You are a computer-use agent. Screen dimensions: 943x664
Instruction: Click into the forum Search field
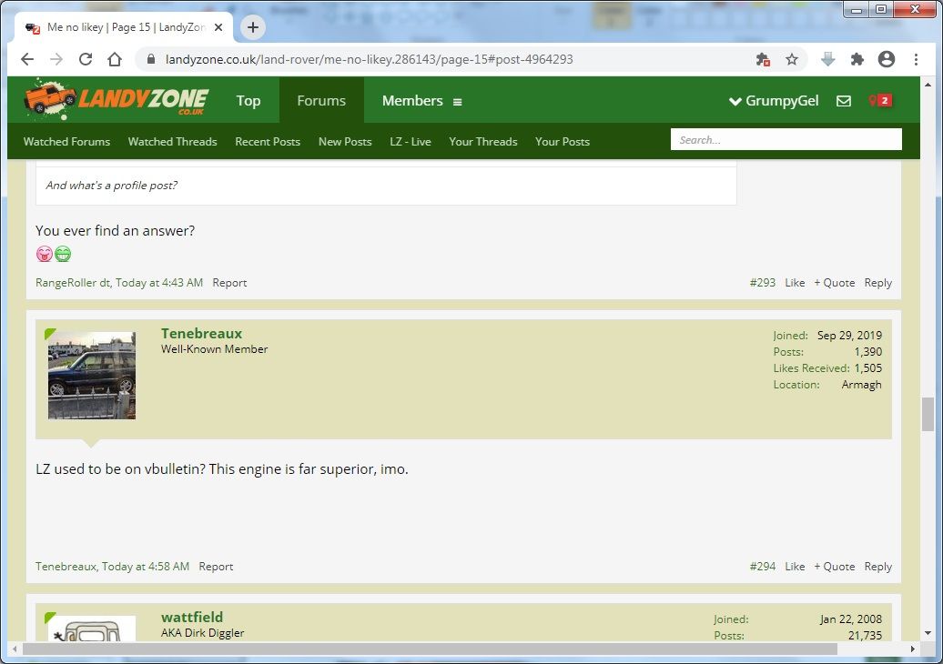coord(786,139)
